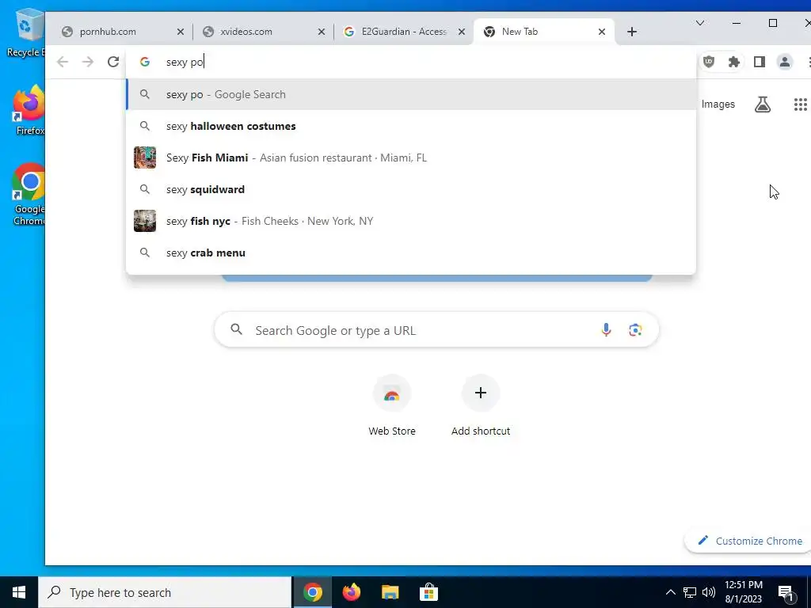Click the Search Google or type a URL box

click(436, 330)
